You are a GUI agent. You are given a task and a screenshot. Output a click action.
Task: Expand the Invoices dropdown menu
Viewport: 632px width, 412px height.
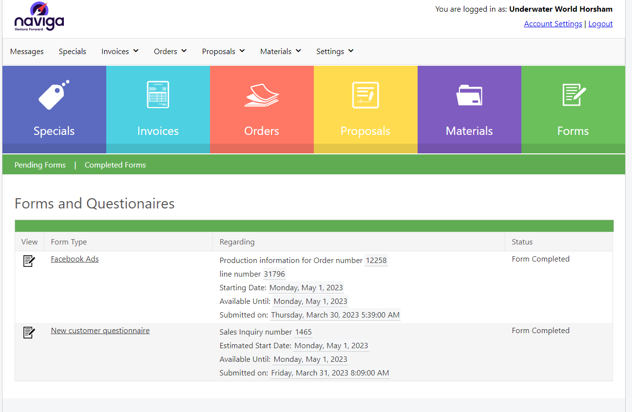tap(120, 51)
